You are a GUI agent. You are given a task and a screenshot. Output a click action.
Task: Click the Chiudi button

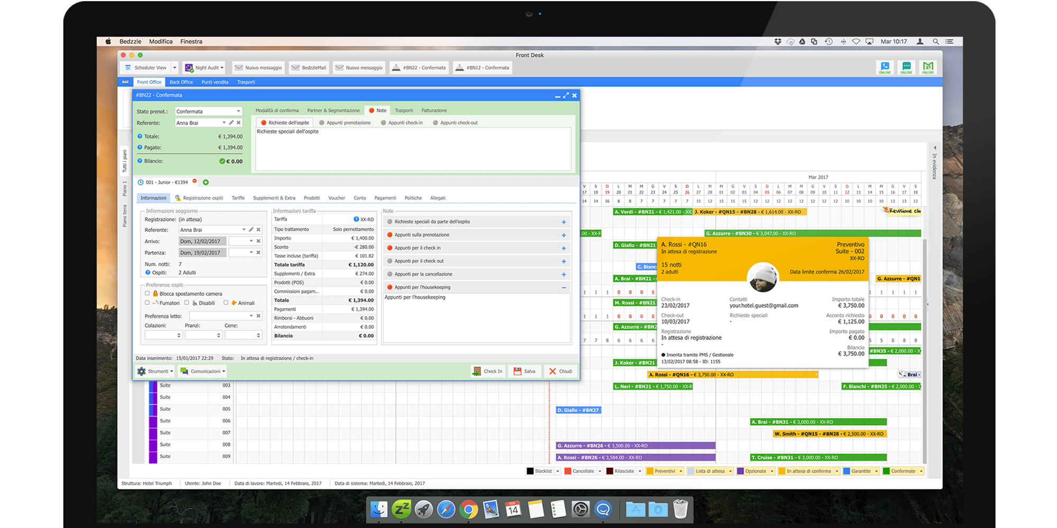click(561, 371)
